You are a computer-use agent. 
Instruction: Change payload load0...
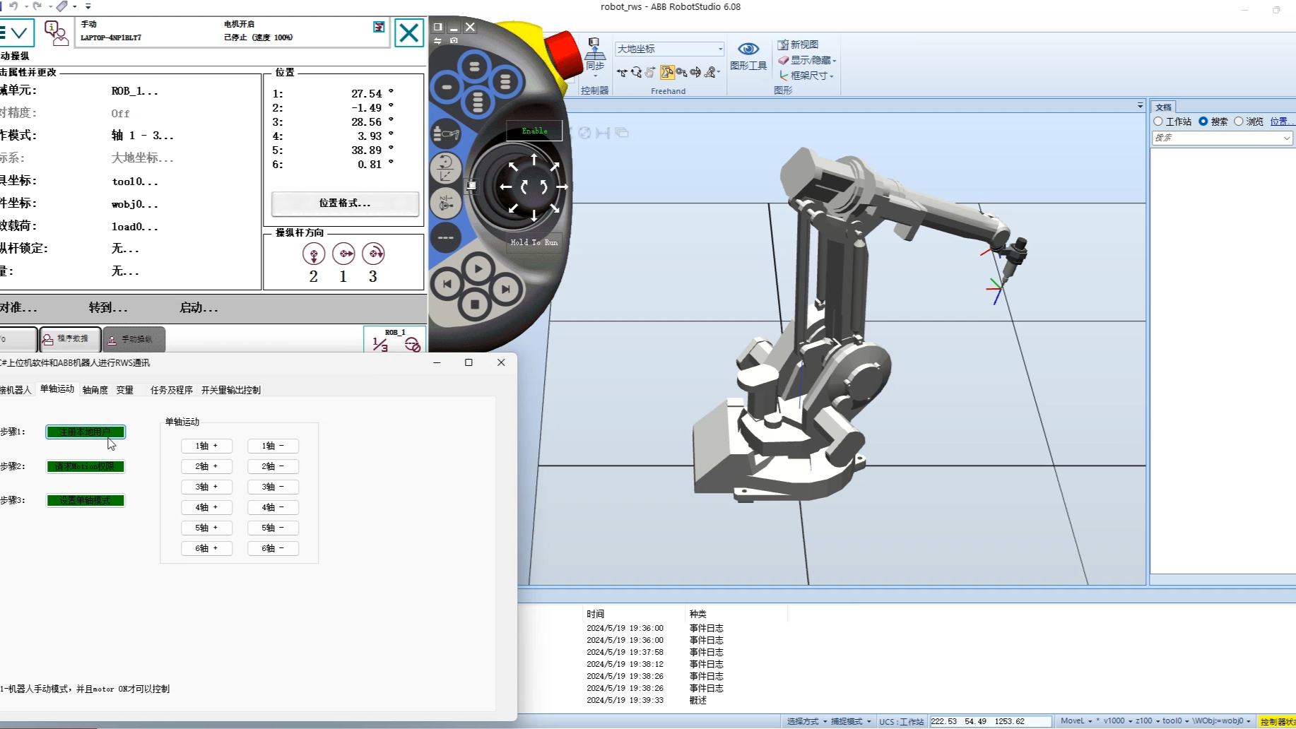[x=135, y=227]
